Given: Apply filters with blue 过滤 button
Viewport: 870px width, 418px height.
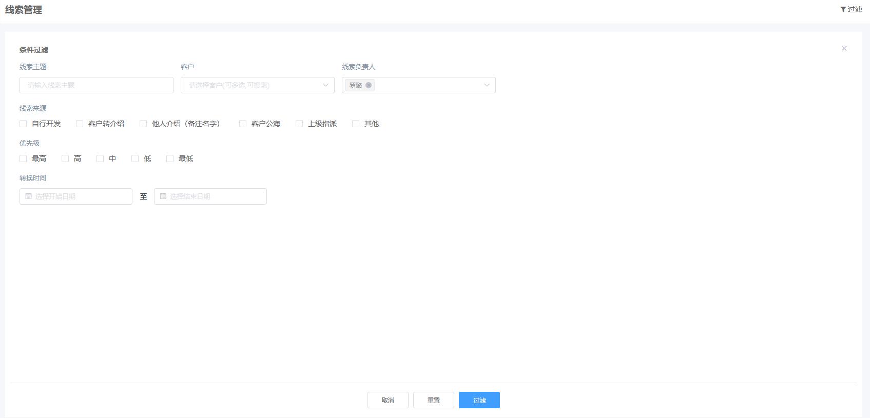Looking at the screenshot, I should (x=479, y=400).
